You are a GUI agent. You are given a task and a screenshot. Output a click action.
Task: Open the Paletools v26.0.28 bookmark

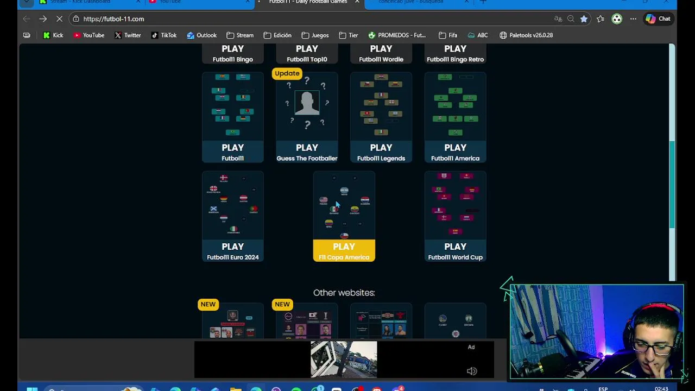[526, 35]
